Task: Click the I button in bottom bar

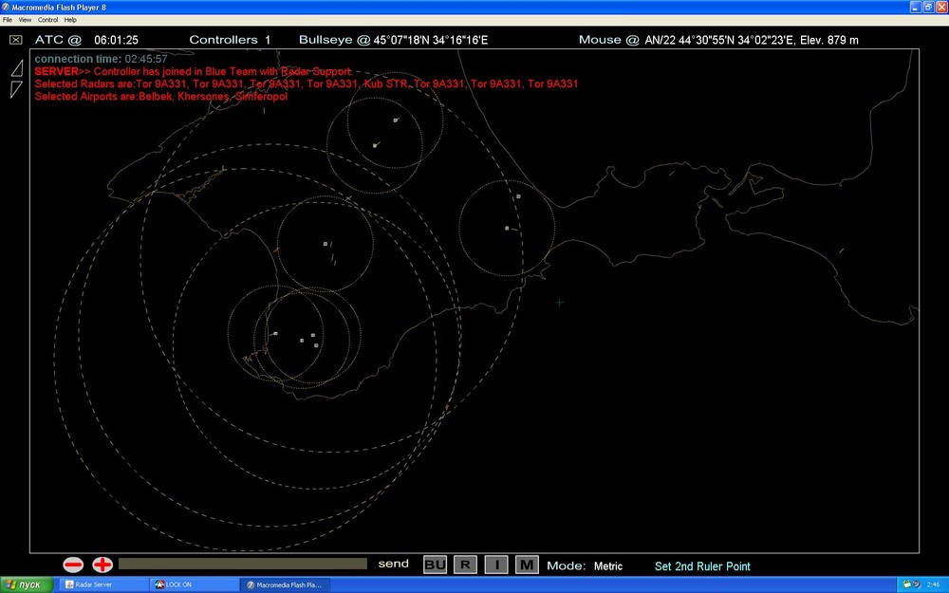Action: [496, 565]
